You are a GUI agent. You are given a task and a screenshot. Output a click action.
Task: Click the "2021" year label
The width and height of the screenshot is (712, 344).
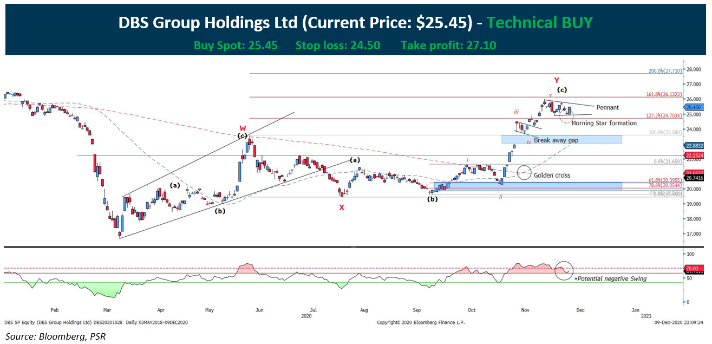[645, 315]
